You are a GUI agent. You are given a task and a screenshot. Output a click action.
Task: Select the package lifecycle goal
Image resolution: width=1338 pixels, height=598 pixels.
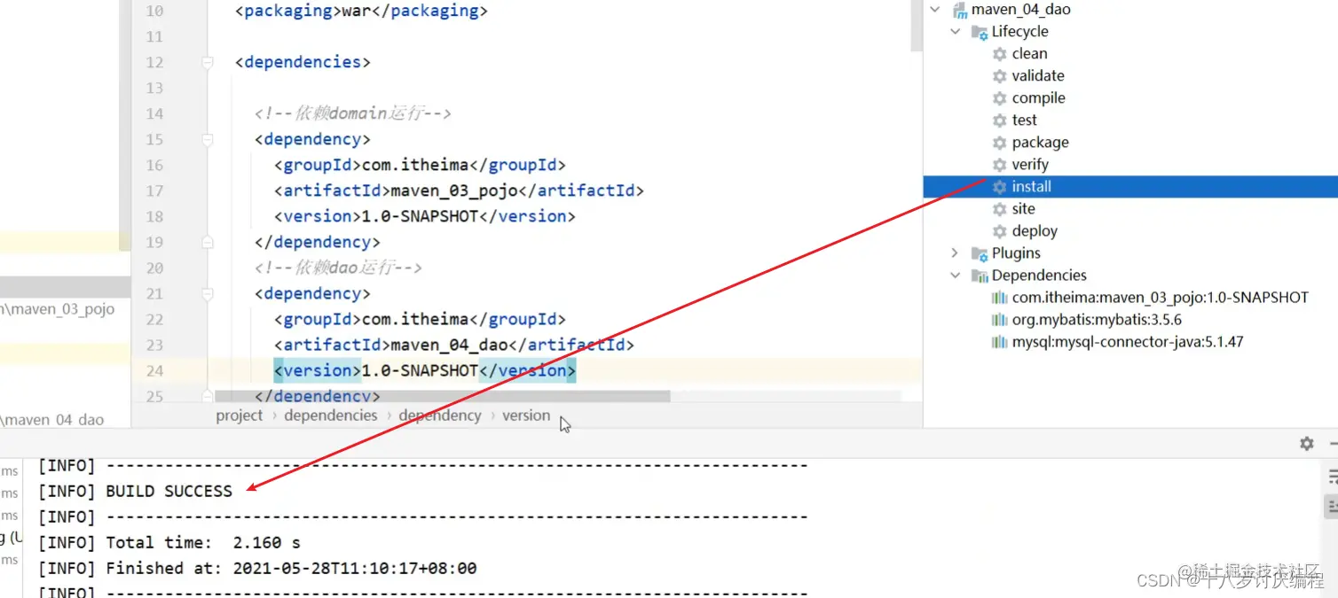[x=1040, y=142]
